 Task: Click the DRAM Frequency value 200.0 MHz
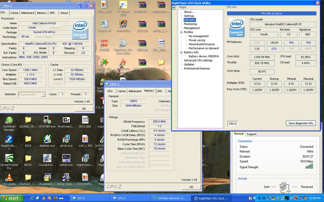point(159,122)
